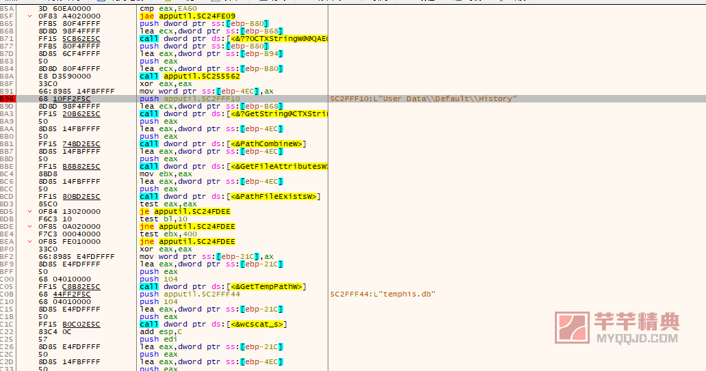The width and height of the screenshot is (706, 371).
Task: Click the bytes 'FF15 B8B82E5C'
Action: (69, 167)
